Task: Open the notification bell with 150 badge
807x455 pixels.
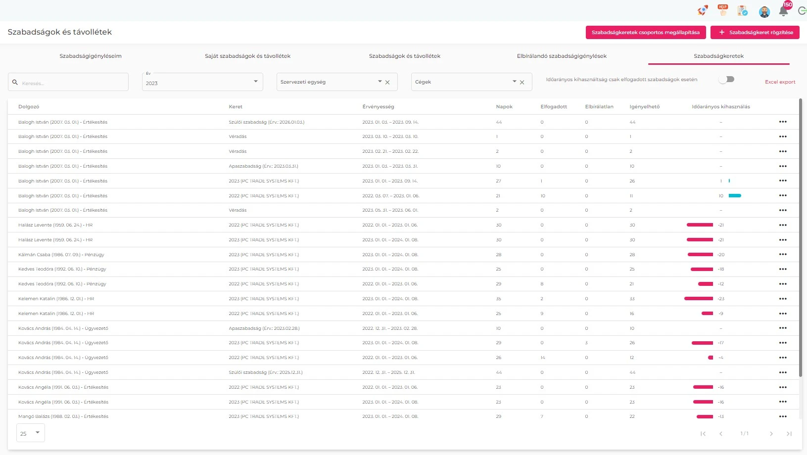Action: coord(783,11)
